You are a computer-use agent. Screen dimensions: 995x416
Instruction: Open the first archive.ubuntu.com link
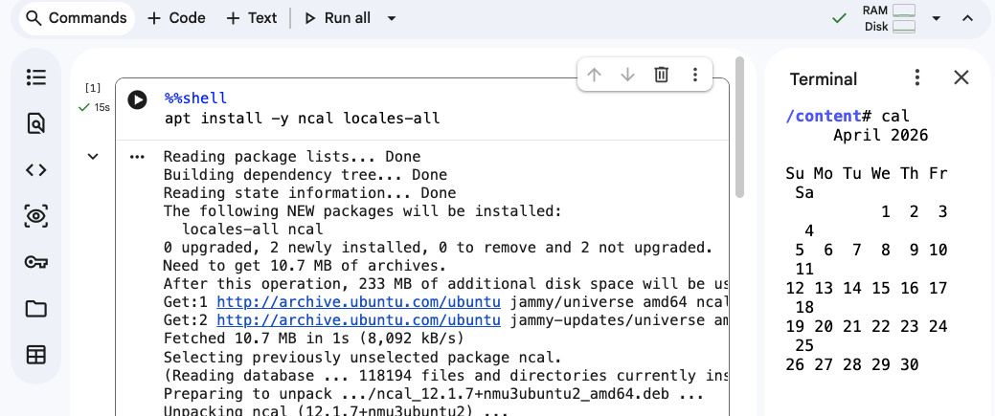point(358,302)
